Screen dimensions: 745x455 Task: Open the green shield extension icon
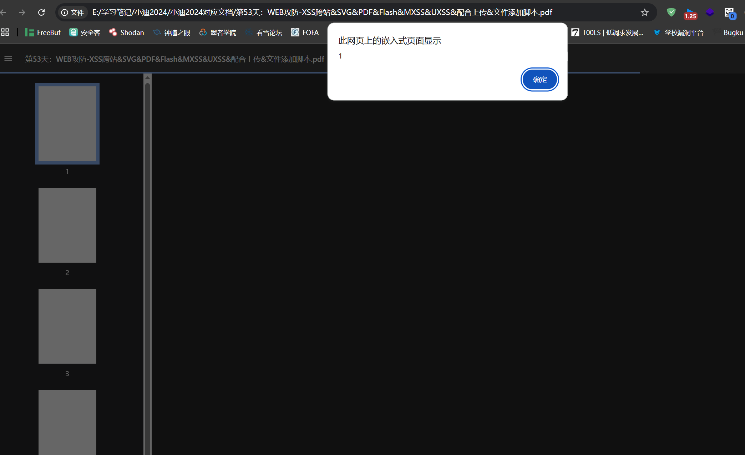(671, 12)
